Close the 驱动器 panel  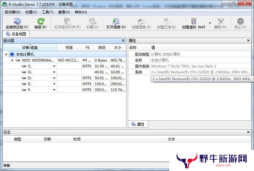click(123, 41)
